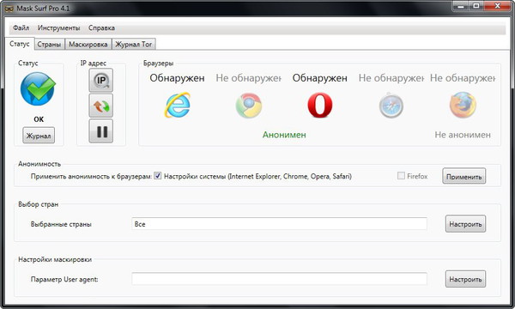Click the Параметр User agent input field

tap(279, 279)
